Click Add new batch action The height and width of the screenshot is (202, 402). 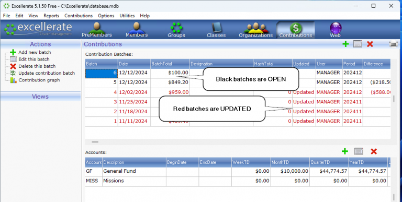click(x=31, y=52)
